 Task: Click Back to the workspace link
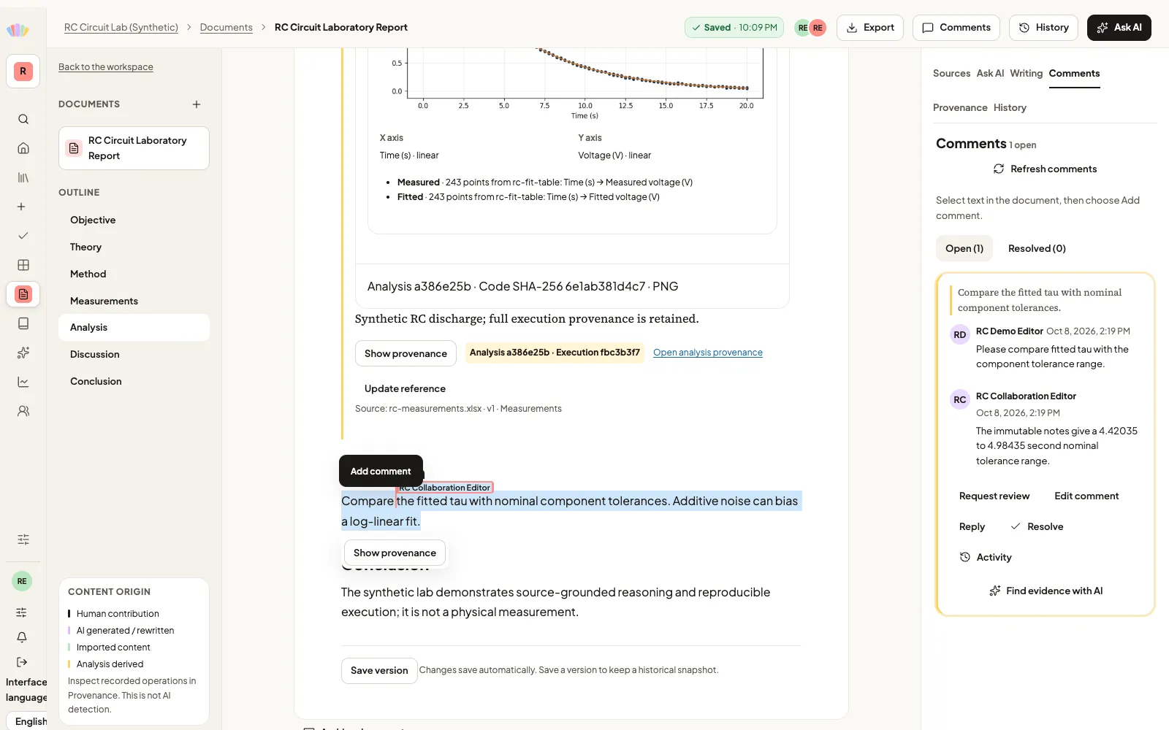(x=106, y=67)
